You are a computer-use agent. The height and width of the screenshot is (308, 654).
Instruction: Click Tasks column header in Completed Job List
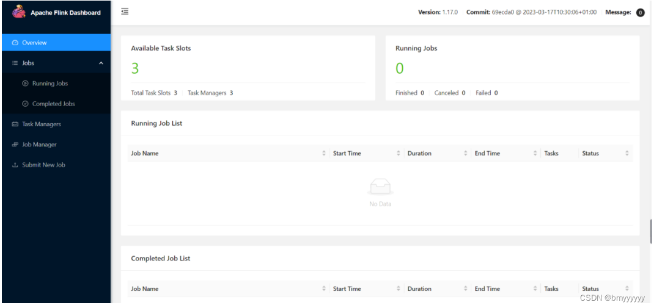pyautogui.click(x=551, y=288)
